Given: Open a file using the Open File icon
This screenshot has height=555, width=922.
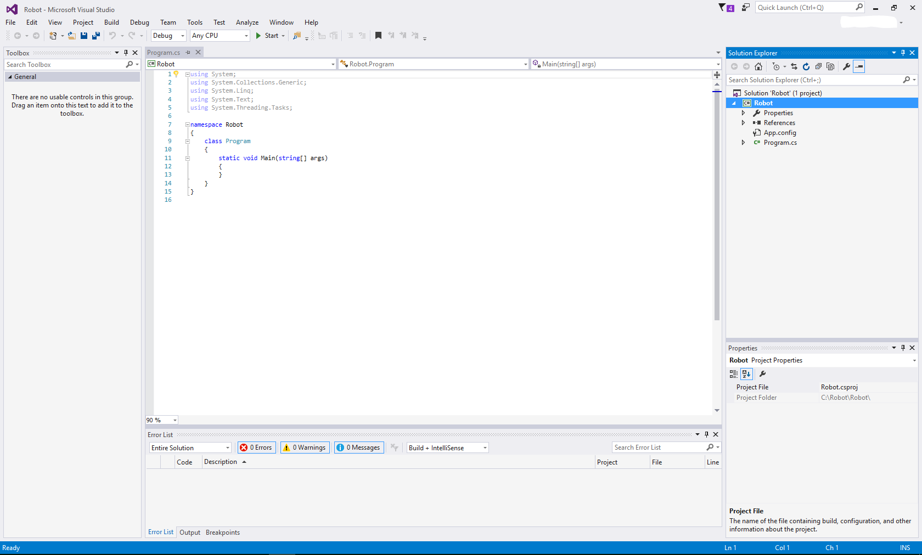Looking at the screenshot, I should pos(71,36).
